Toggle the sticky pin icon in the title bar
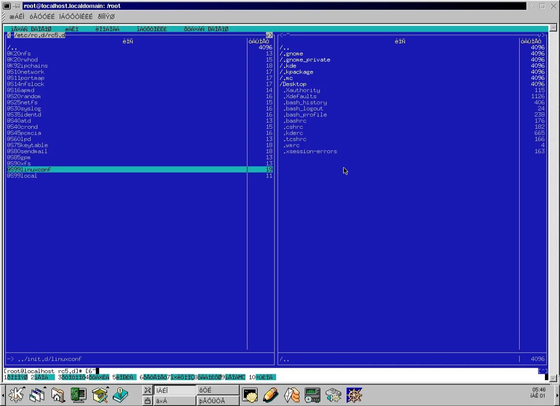The height and width of the screenshot is (406, 560). [17, 6]
